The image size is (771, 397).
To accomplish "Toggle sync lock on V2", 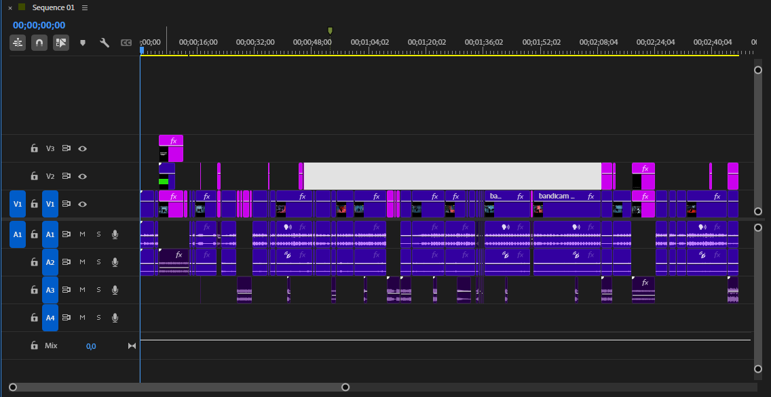I will click(67, 175).
